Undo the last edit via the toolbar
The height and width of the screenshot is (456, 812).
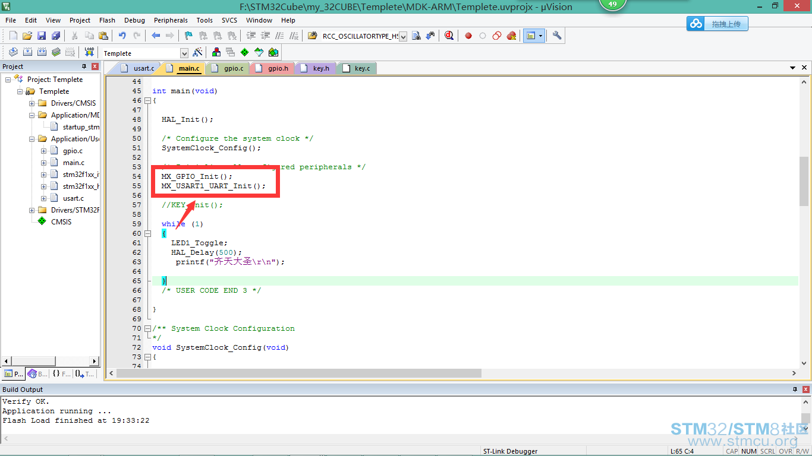point(122,36)
